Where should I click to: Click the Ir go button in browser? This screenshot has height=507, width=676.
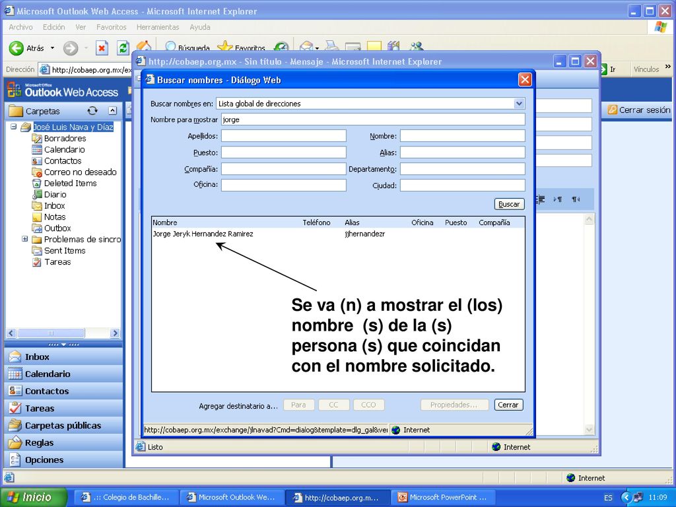(608, 69)
